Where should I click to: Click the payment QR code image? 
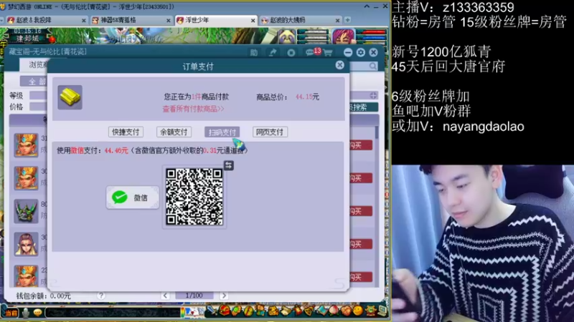point(194,196)
